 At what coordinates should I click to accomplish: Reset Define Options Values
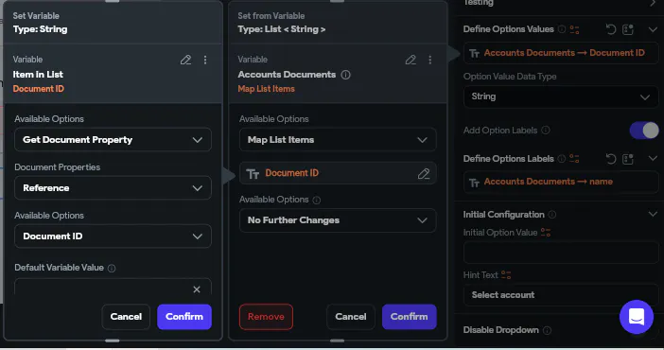[x=611, y=29]
